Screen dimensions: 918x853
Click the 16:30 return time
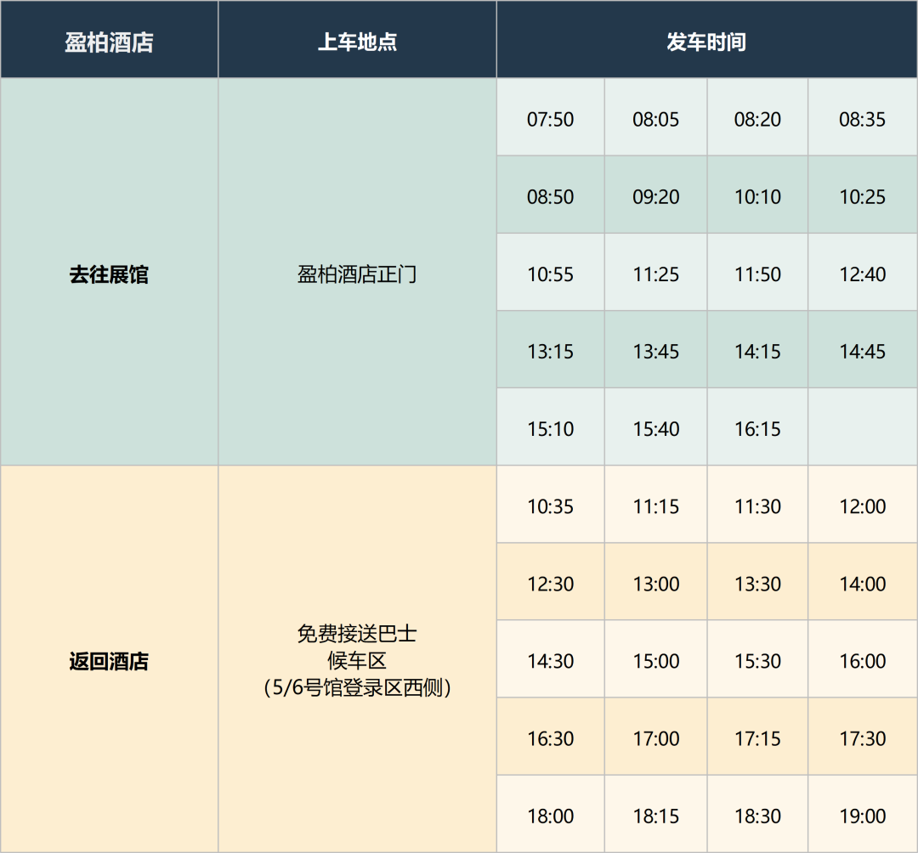tap(550, 737)
